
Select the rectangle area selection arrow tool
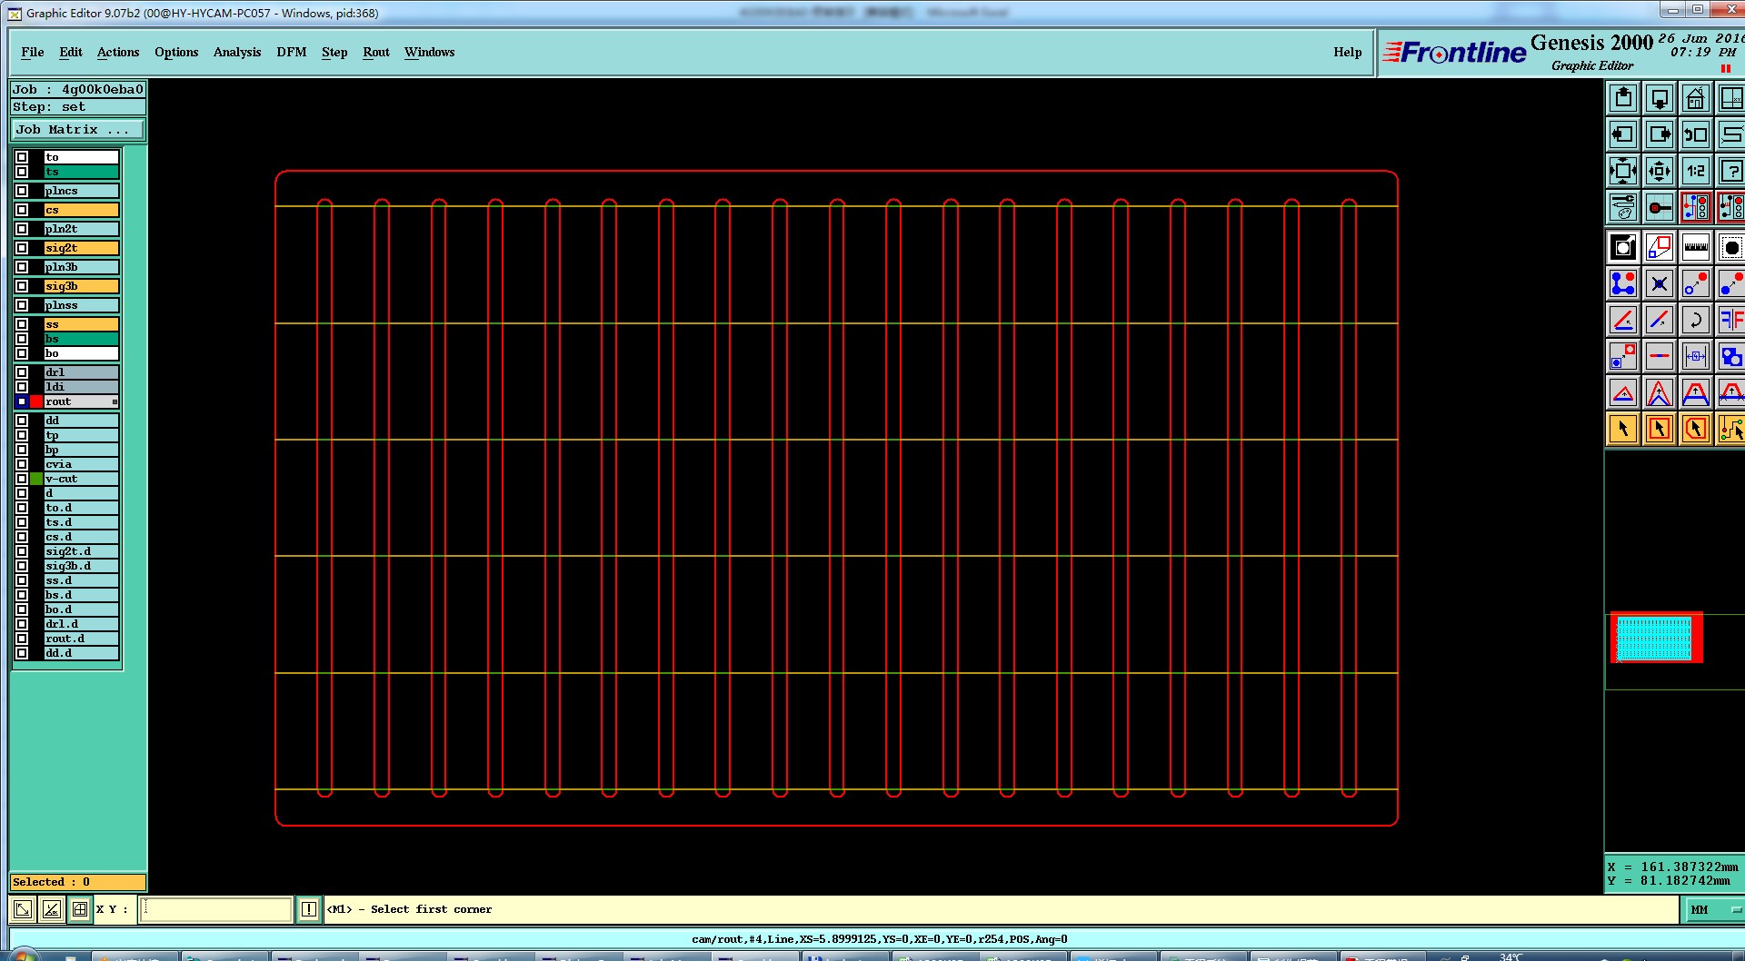coord(1660,429)
